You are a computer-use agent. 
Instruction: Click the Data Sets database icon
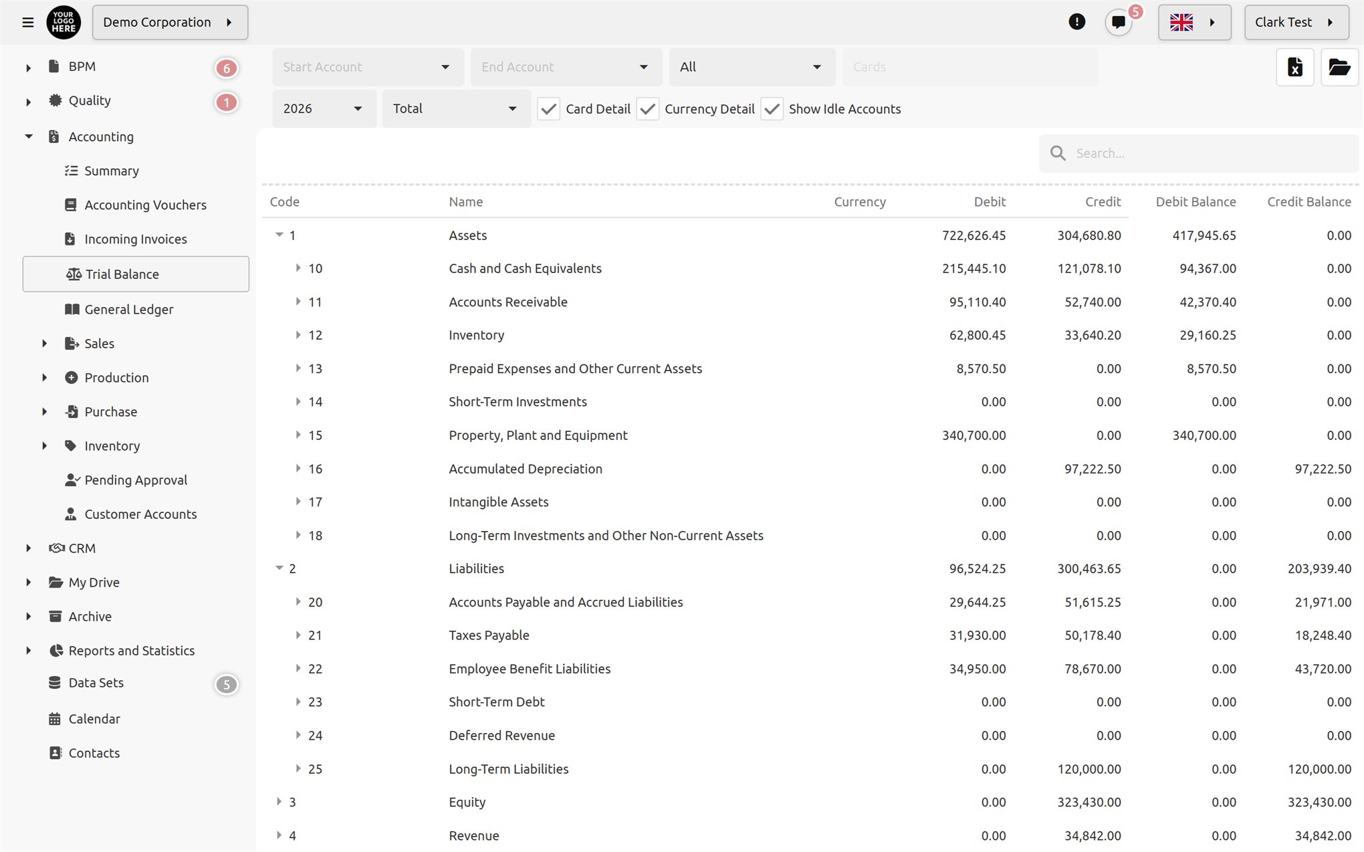(55, 683)
